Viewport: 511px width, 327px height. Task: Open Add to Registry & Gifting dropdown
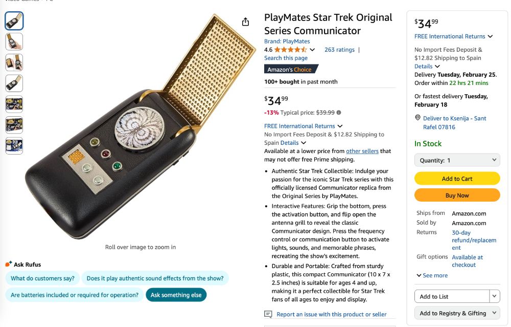[457, 313]
